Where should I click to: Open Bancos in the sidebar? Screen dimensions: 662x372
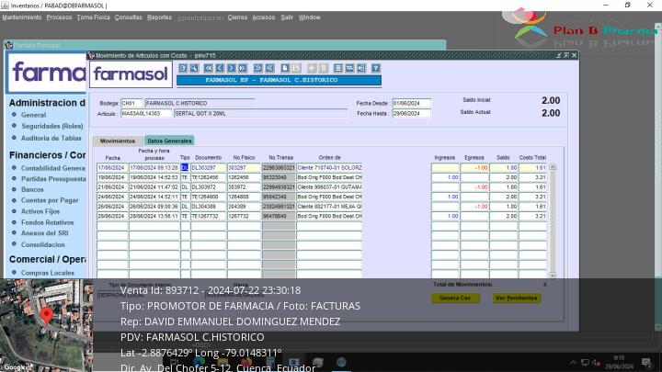pyautogui.click(x=32, y=190)
